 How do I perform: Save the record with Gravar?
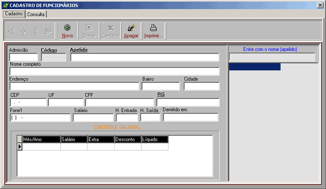click(x=89, y=31)
